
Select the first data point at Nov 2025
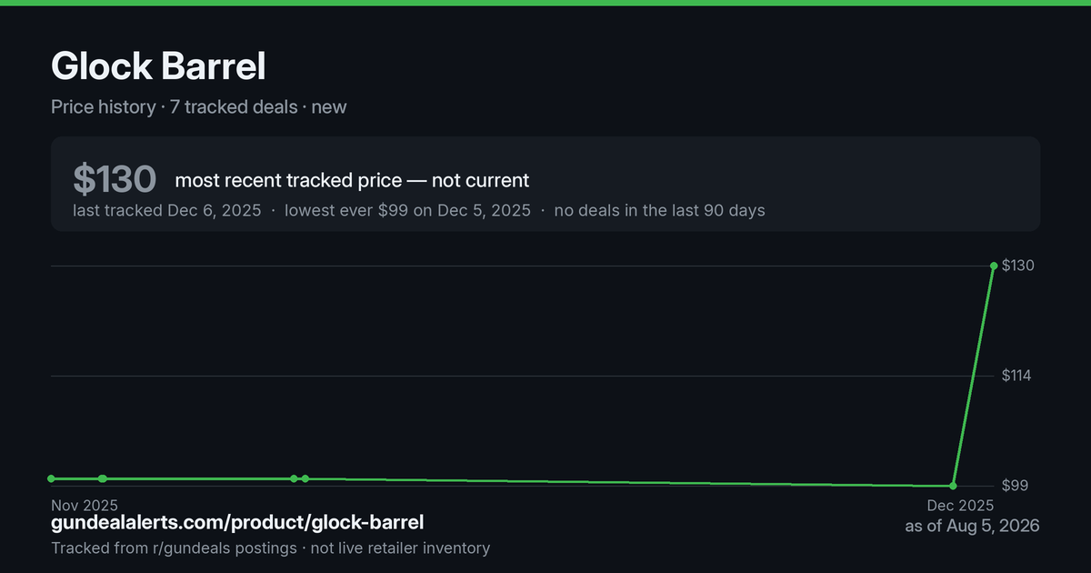pos(51,478)
